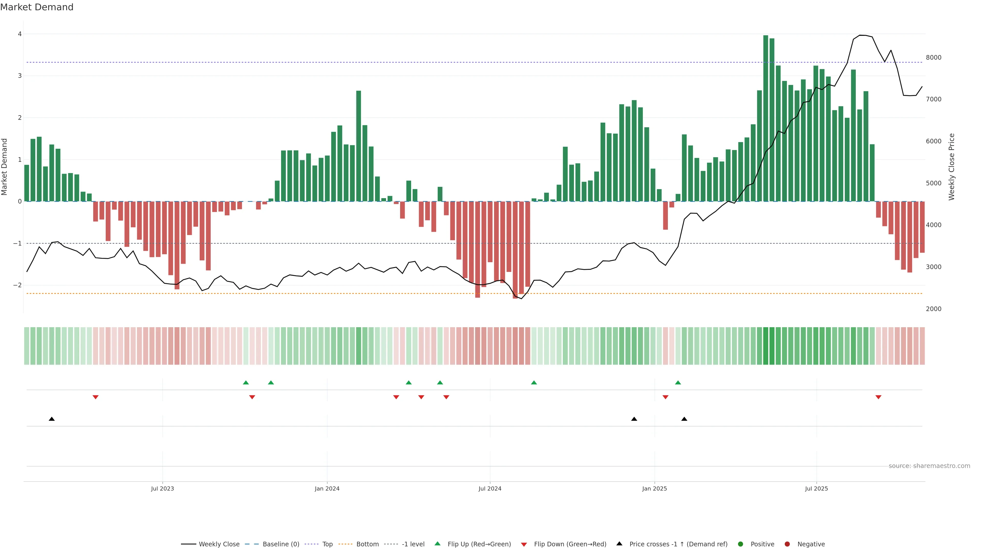This screenshot has width=983, height=553.
Task: Click the leftmost black price-cross triangle marker
Action: click(x=51, y=419)
